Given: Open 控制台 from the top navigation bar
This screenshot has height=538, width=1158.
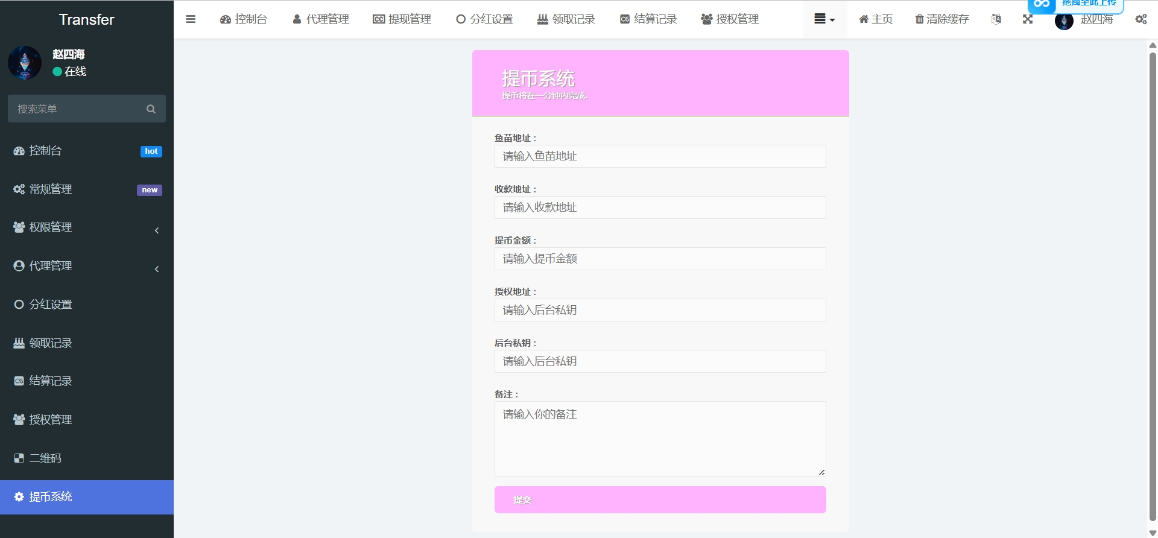Looking at the screenshot, I should point(244,19).
